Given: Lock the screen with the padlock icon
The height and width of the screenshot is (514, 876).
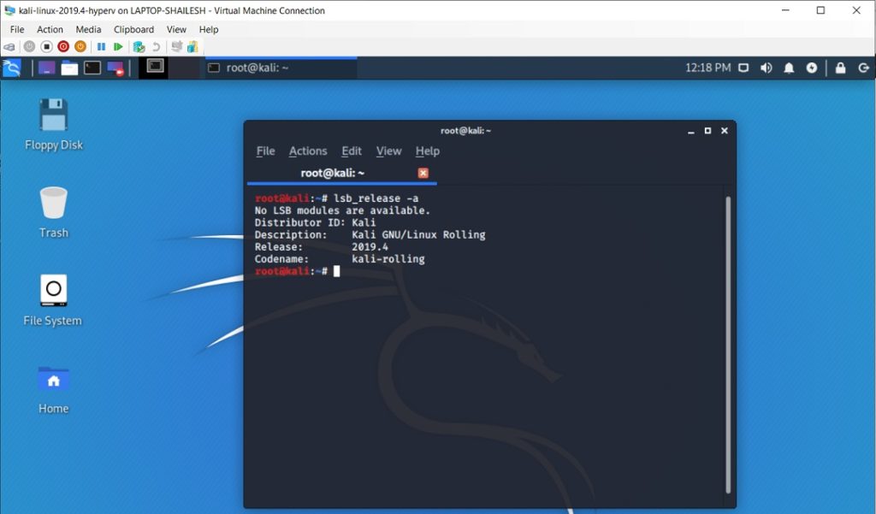Looking at the screenshot, I should click(840, 68).
